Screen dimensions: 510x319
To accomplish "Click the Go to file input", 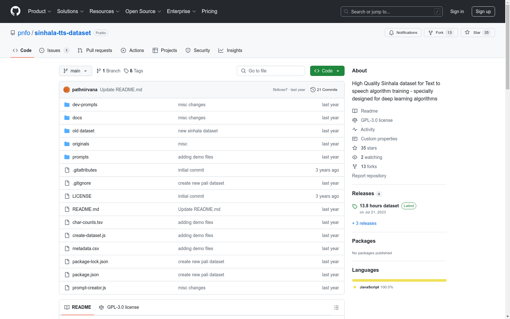I will [271, 71].
